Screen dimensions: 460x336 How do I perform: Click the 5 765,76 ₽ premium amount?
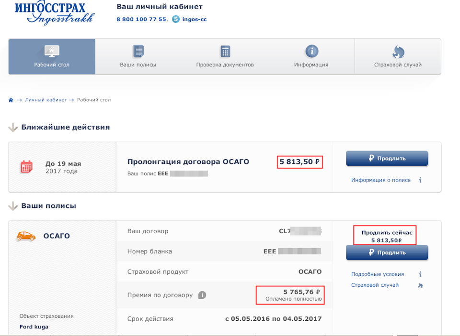pos(301,292)
